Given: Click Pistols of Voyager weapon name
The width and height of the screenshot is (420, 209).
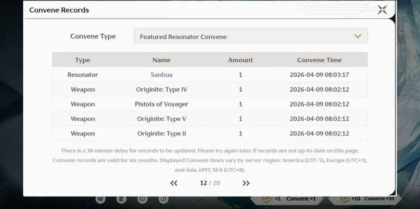Looking at the screenshot, I should pos(162,104).
